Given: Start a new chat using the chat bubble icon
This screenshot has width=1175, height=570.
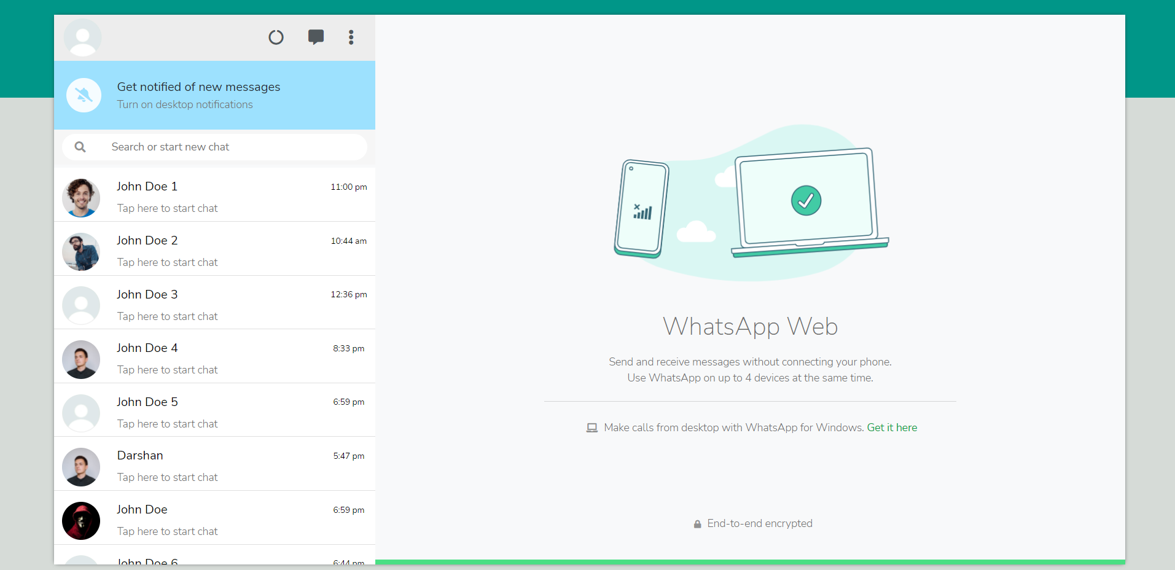Looking at the screenshot, I should tap(316, 37).
